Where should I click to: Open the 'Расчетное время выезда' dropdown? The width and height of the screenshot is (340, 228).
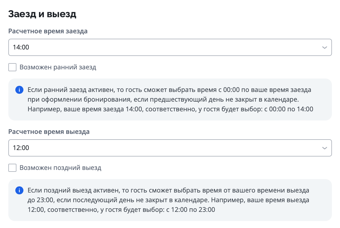click(170, 148)
